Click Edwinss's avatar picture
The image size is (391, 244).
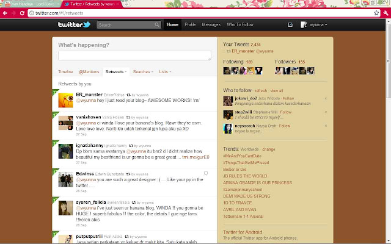click(65, 179)
